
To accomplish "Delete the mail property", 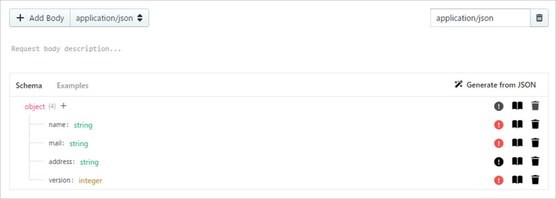I will click(535, 143).
